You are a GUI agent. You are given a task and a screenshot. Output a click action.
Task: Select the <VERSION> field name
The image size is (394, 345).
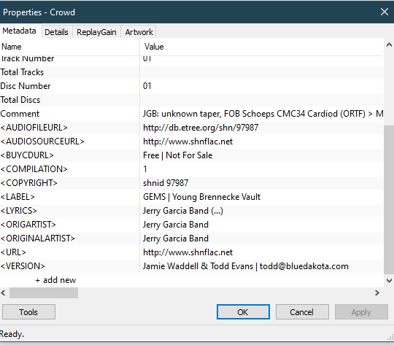(x=23, y=265)
